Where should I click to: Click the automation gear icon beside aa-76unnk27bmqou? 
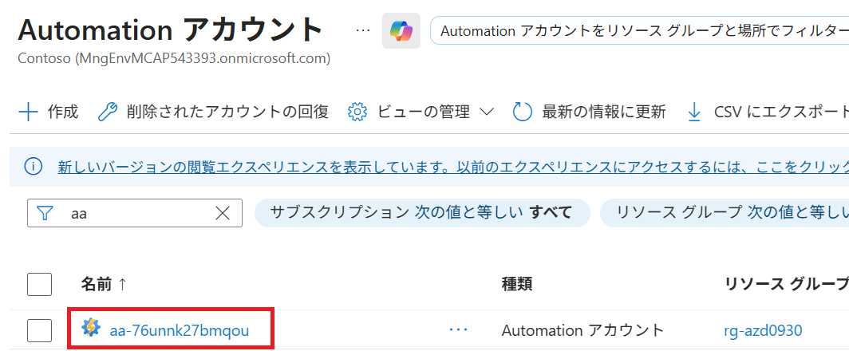[91, 328]
